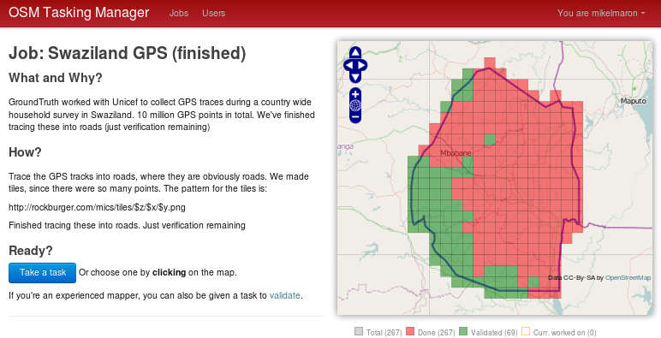Pan the map south with down arrow
661x338 pixels.
click(355, 78)
